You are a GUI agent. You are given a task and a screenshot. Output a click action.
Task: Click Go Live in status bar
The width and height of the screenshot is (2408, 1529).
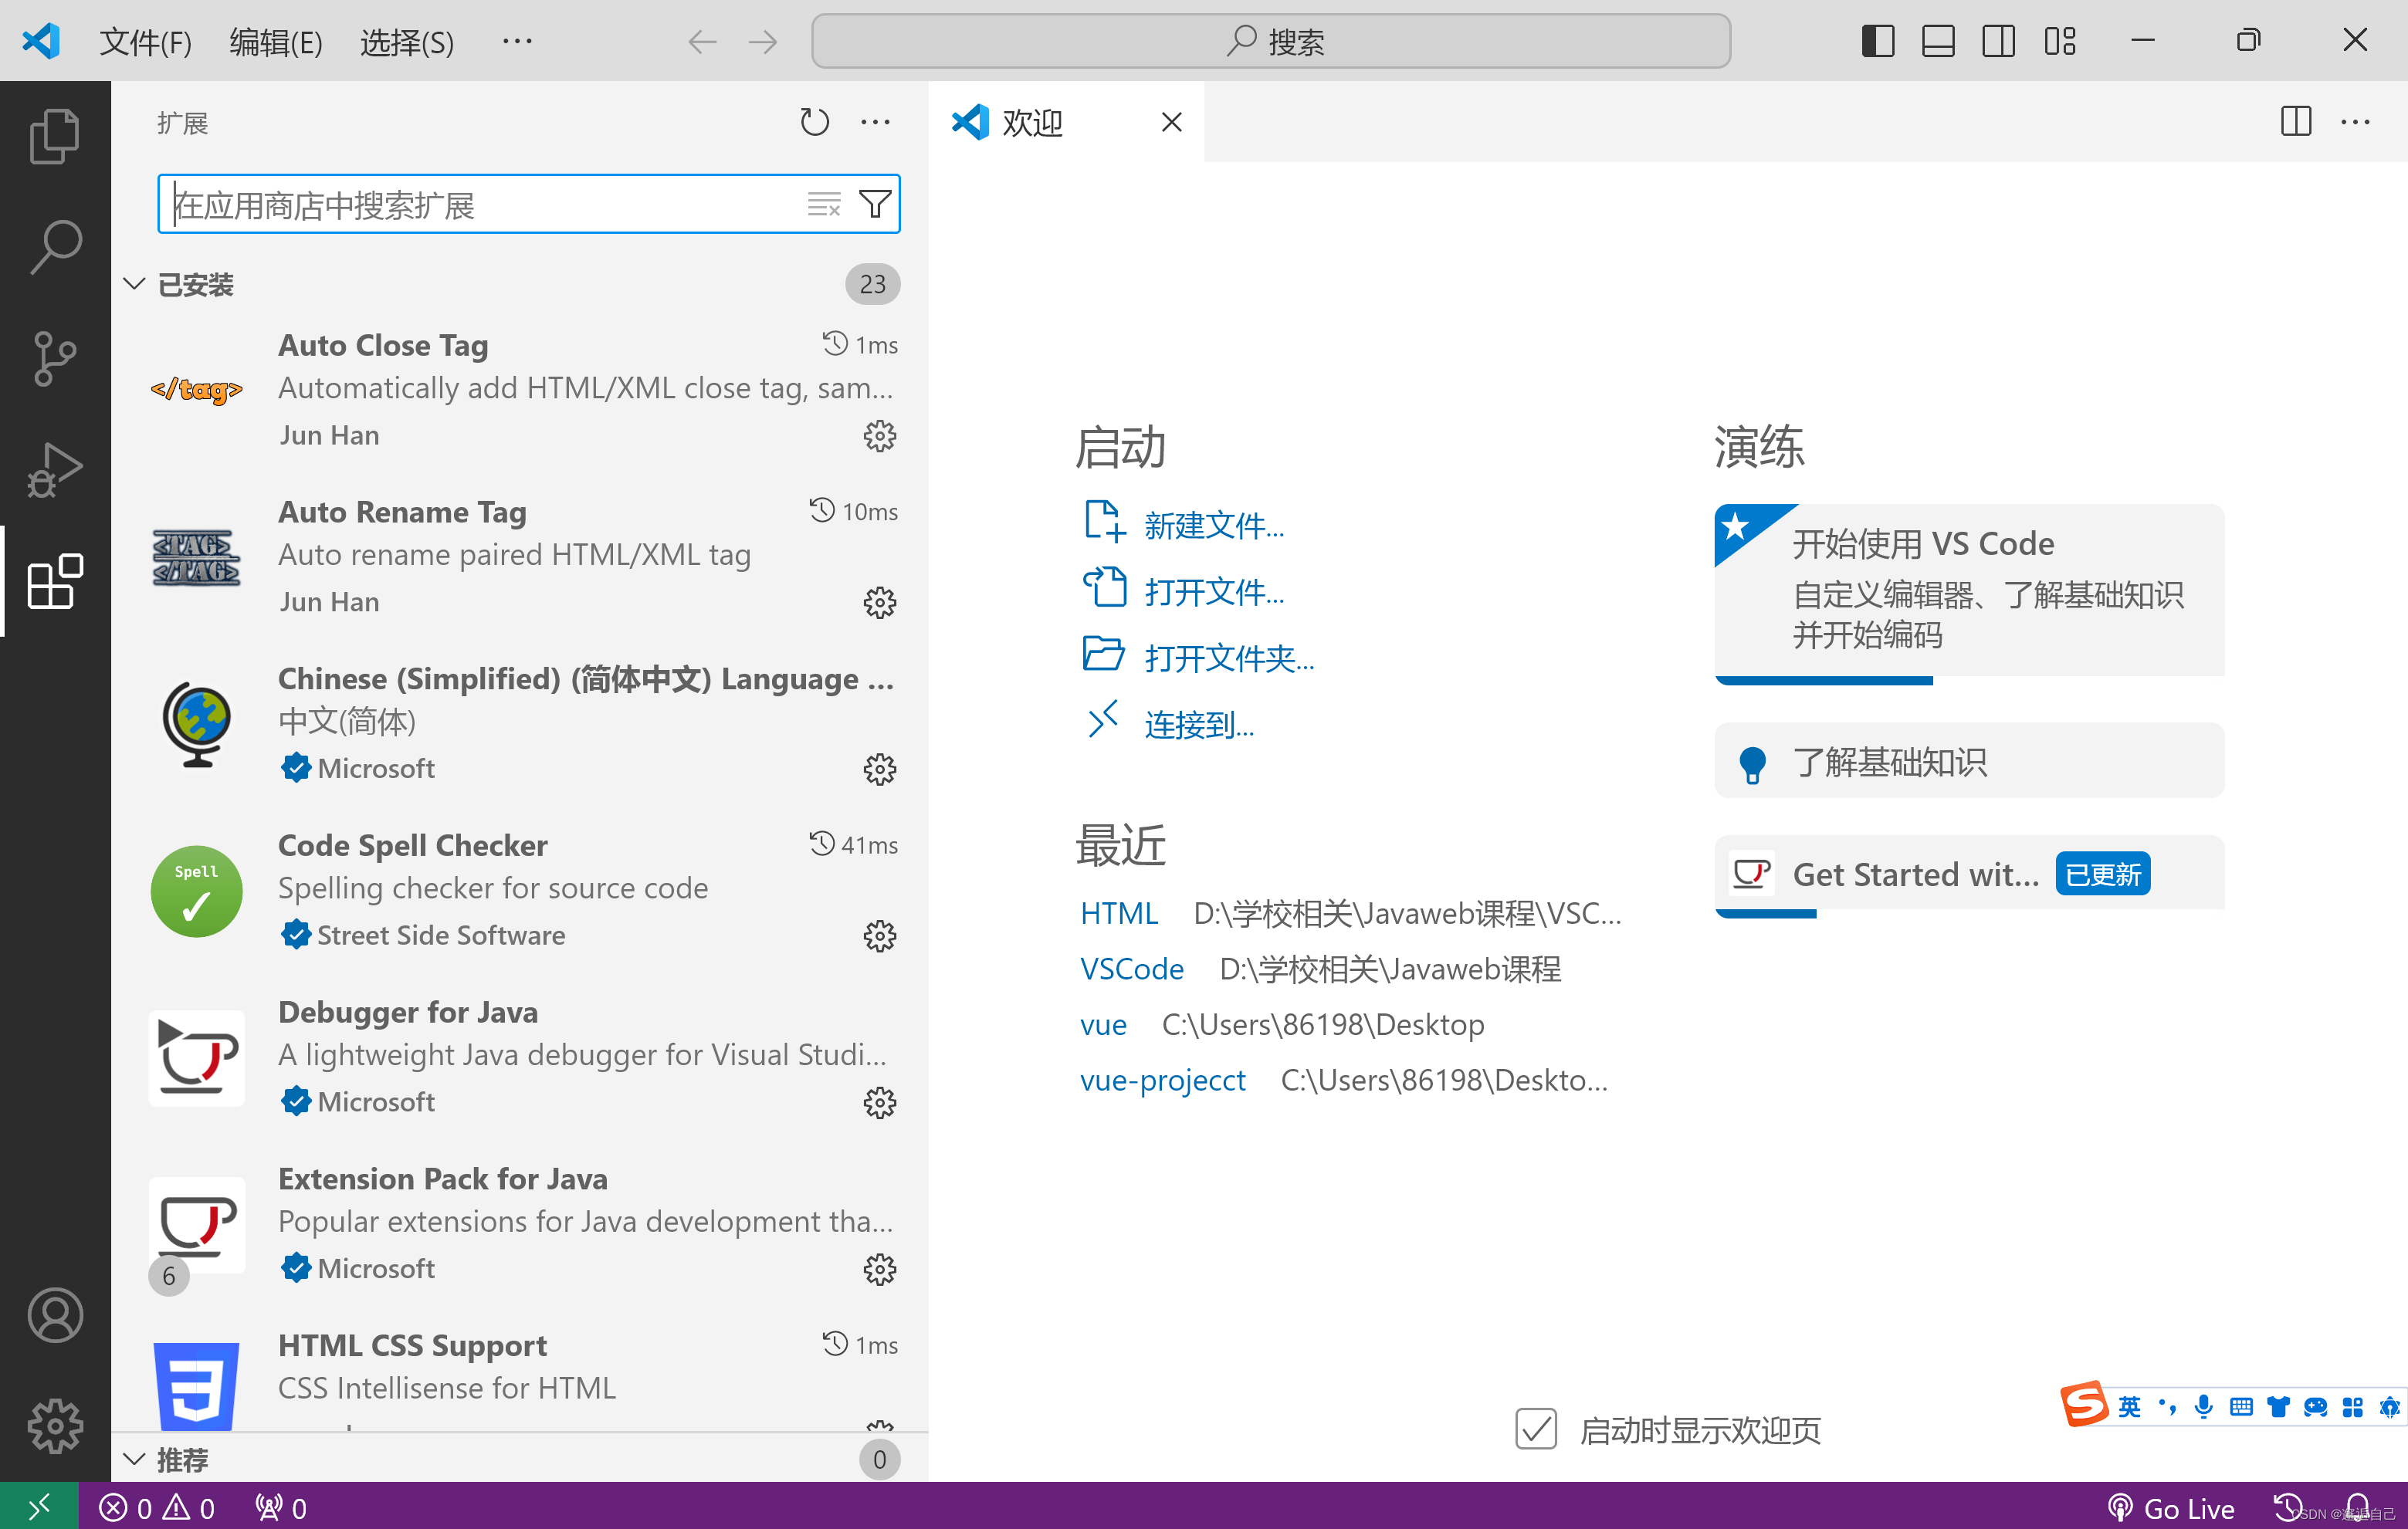[2170, 1507]
